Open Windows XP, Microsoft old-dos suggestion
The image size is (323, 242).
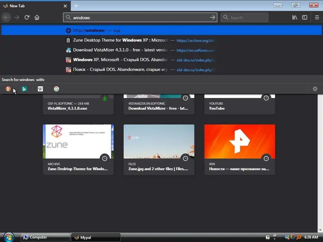click(161, 60)
